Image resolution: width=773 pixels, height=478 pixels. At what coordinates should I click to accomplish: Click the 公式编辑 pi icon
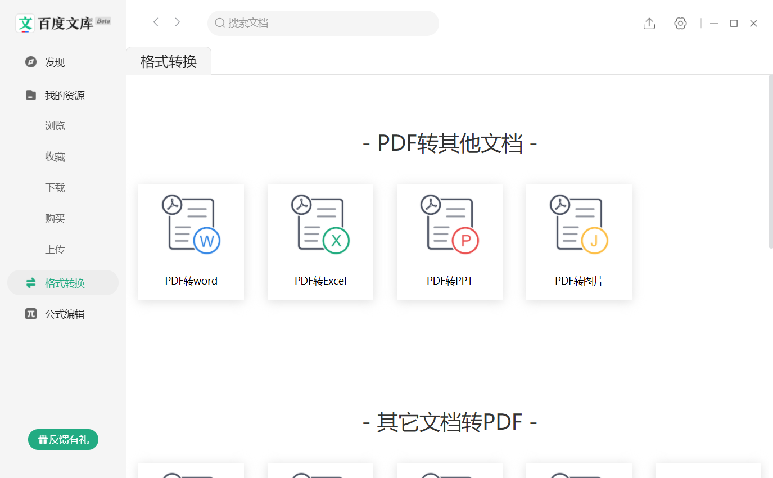tap(31, 314)
